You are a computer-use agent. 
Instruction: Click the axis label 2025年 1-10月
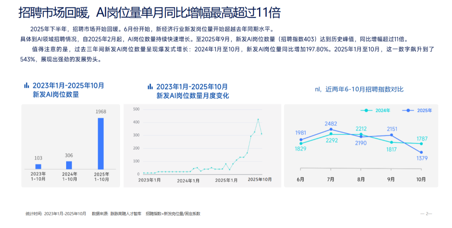pyautogui.click(x=101, y=176)
